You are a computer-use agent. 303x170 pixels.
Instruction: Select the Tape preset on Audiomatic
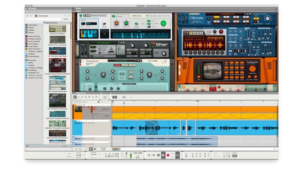click(x=226, y=63)
